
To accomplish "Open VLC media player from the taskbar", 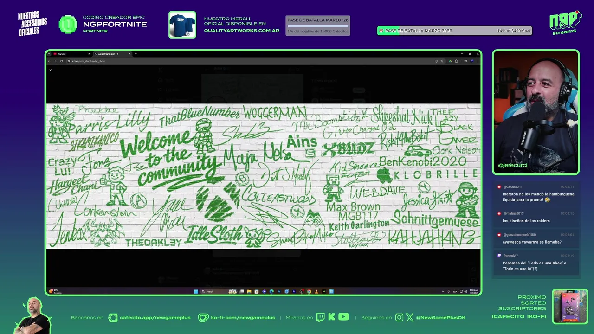I will pos(316,292).
